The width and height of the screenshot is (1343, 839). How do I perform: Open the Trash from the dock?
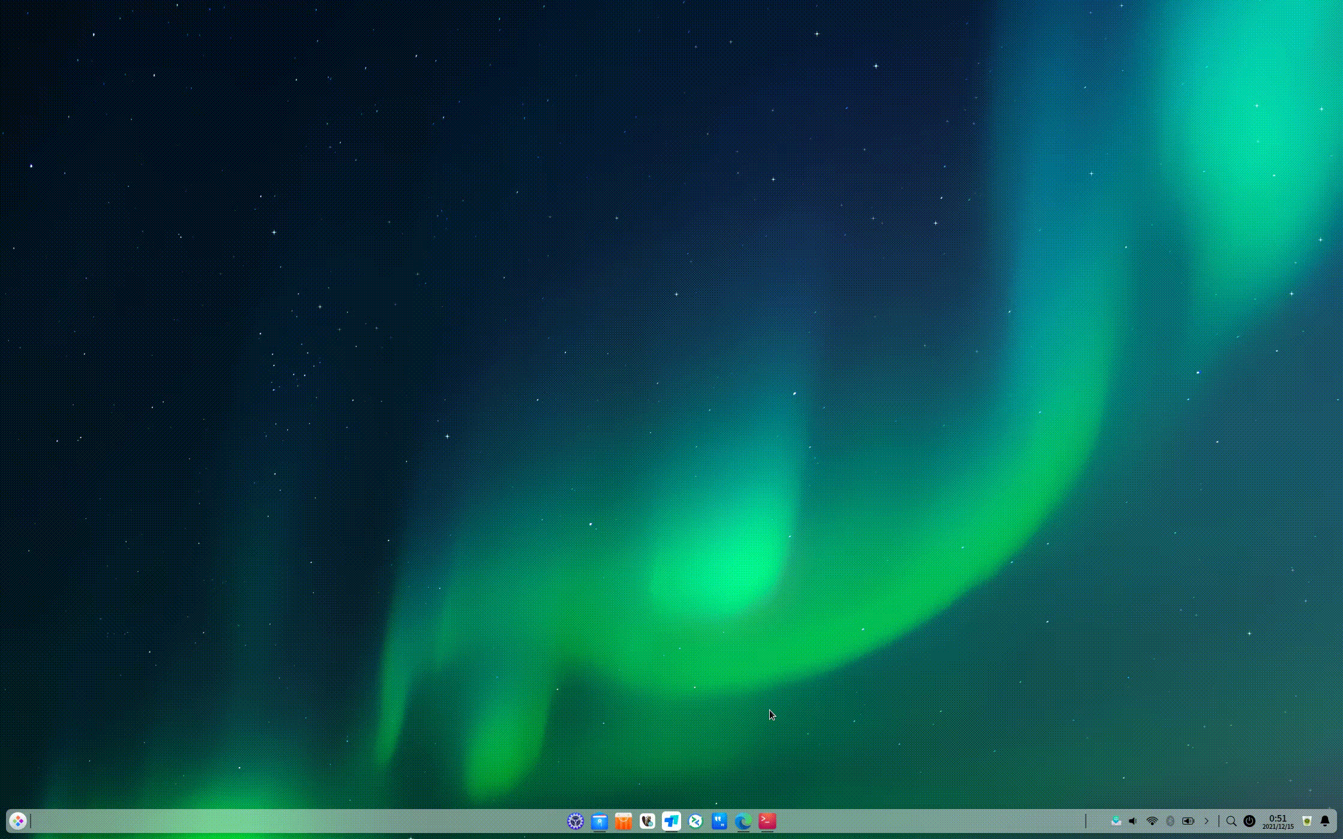pos(1306,821)
